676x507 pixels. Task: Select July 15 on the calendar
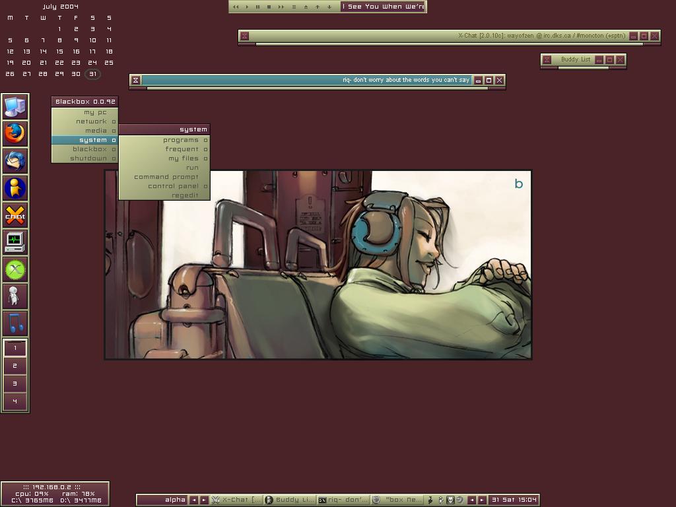[59, 51]
